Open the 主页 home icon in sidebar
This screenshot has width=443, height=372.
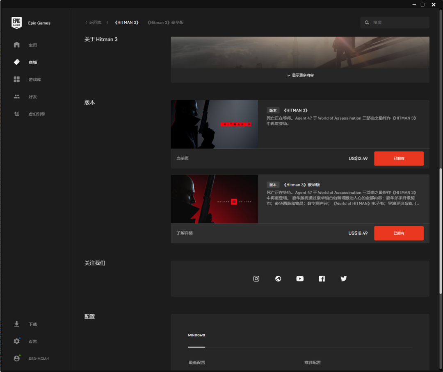(x=17, y=45)
